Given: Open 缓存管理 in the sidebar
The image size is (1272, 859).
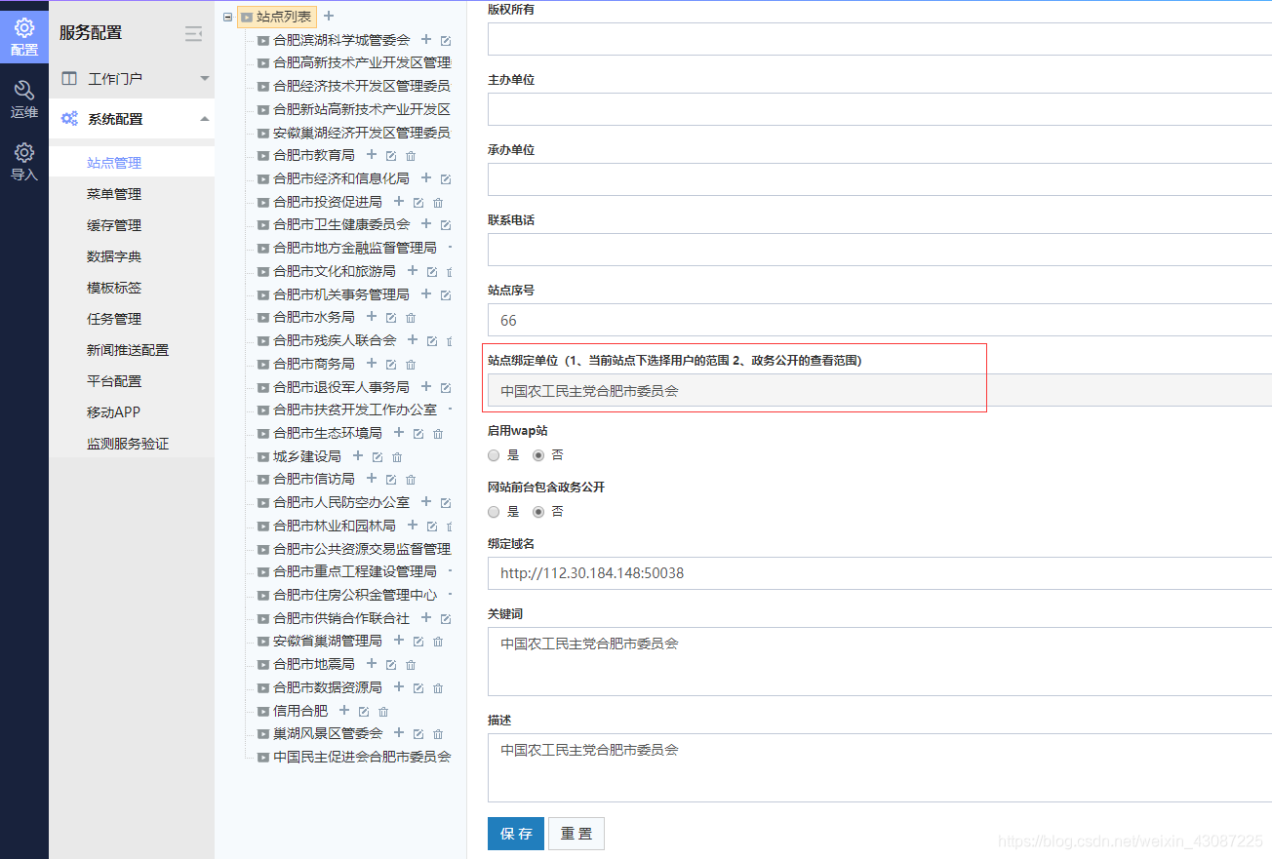Looking at the screenshot, I should pos(114,225).
